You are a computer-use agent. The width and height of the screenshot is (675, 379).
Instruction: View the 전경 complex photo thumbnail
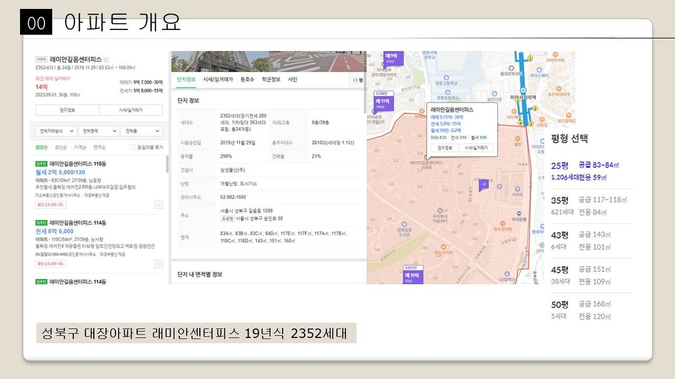tap(220, 62)
